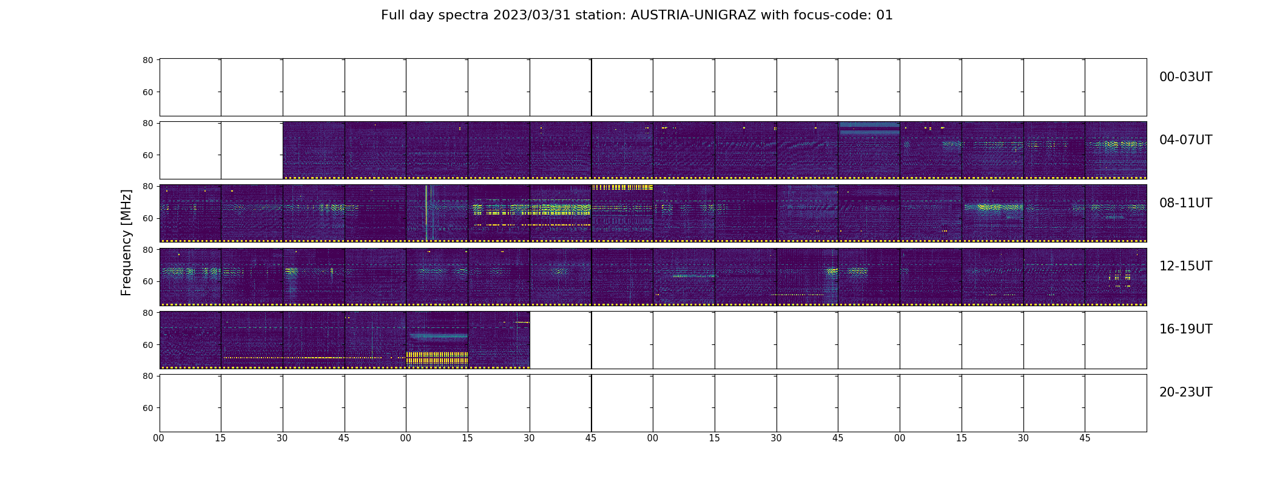Select the "12-15UT" row label

[1185, 266]
